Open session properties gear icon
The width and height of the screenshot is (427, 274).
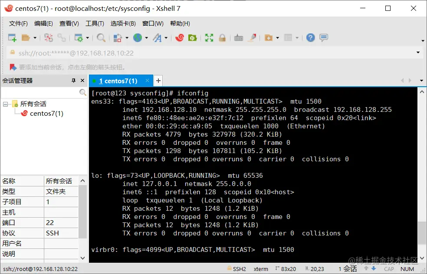point(79,38)
